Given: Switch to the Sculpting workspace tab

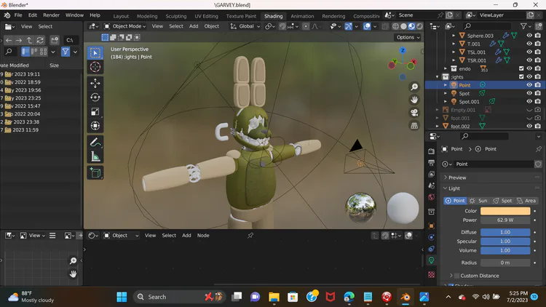Looking at the screenshot, I should (176, 16).
